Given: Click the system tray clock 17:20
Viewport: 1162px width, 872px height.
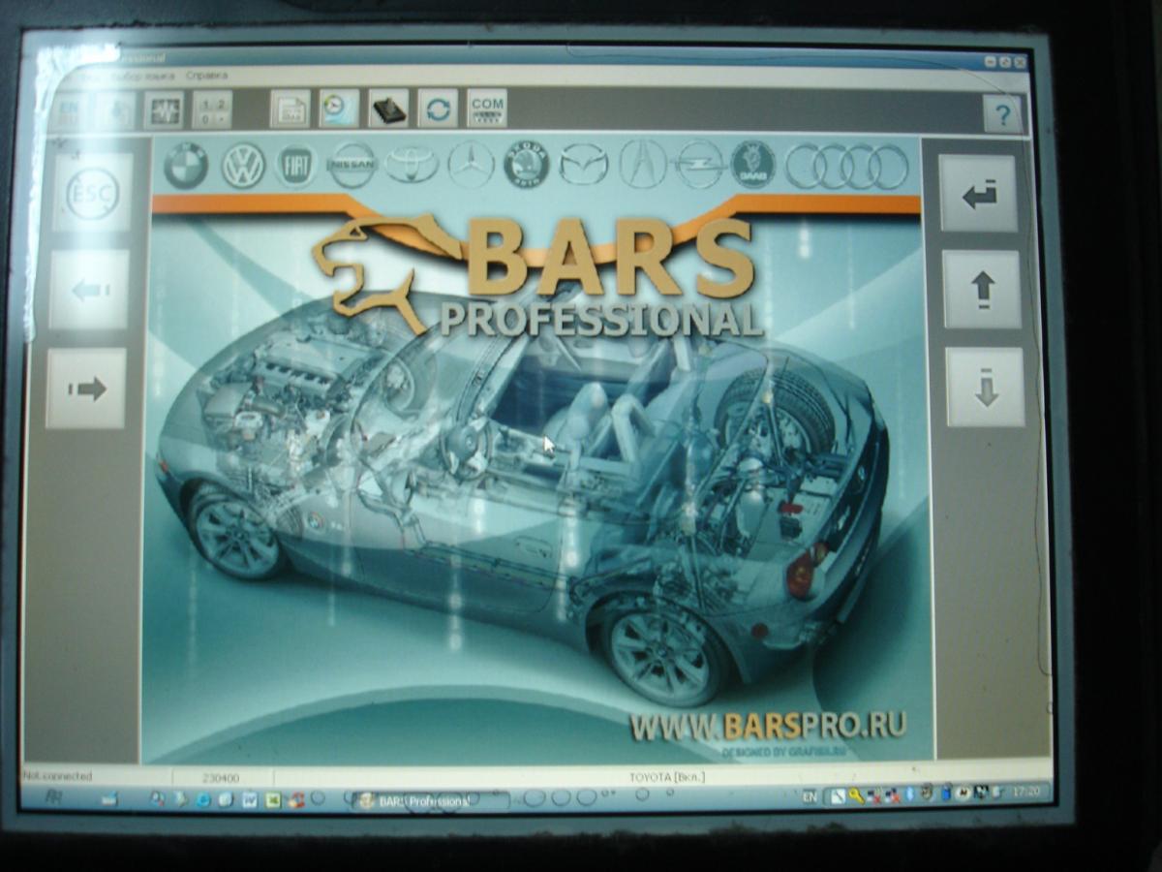Looking at the screenshot, I should point(1025,792).
